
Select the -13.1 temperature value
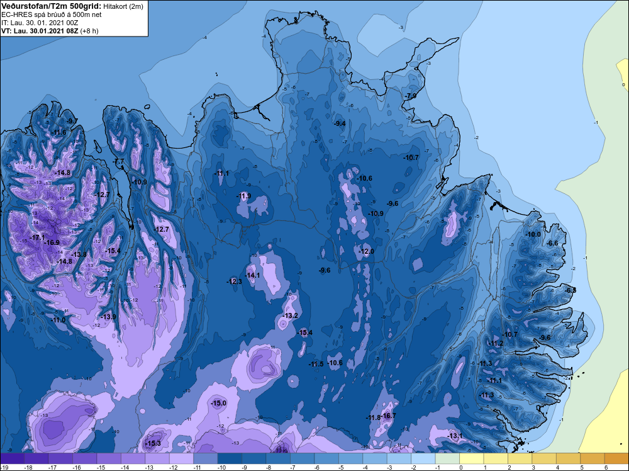pyautogui.click(x=455, y=436)
